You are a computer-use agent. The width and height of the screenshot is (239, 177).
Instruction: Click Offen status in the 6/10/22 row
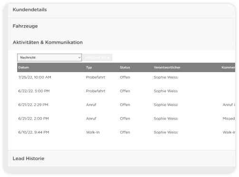pyautogui.click(x=125, y=132)
